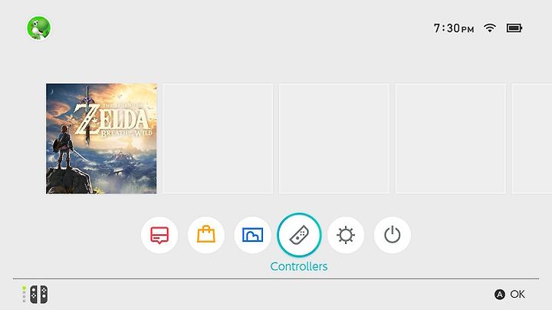552x310 pixels.
Task: Click the circled A button glyph
Action: pos(500,295)
